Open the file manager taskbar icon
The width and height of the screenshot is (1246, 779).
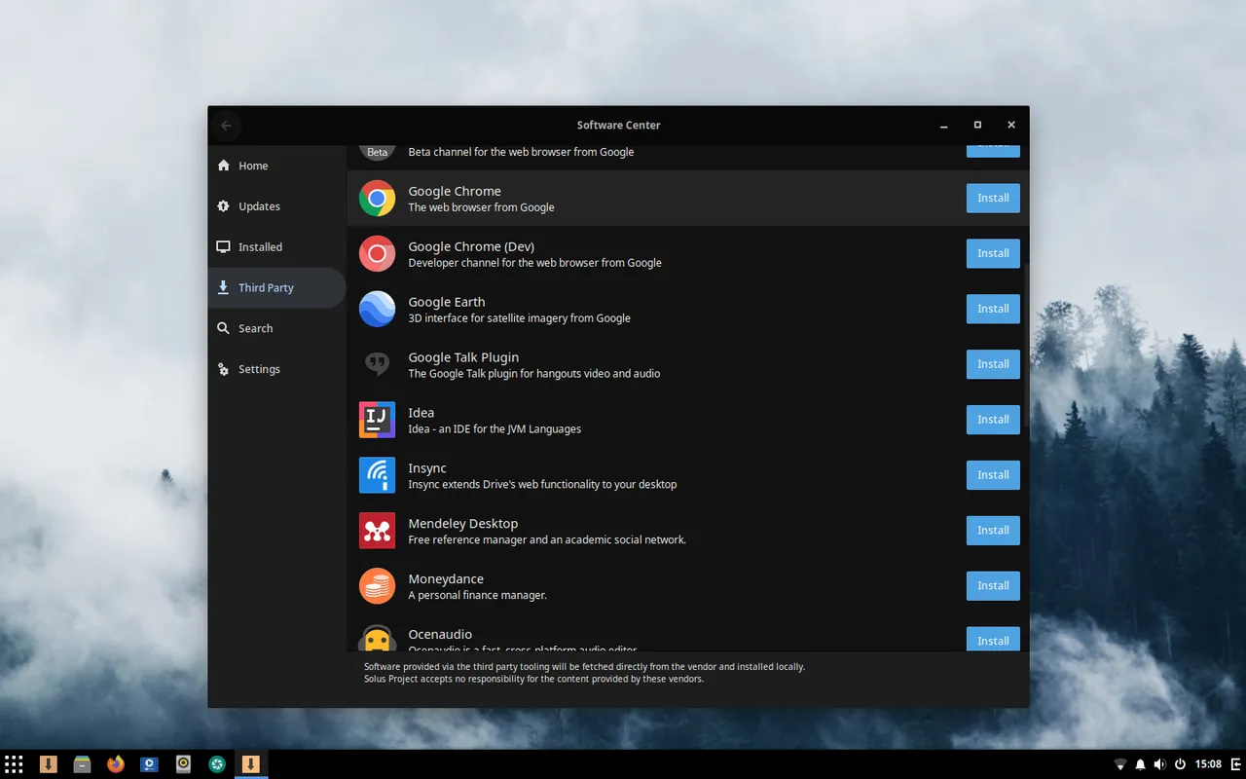82,764
